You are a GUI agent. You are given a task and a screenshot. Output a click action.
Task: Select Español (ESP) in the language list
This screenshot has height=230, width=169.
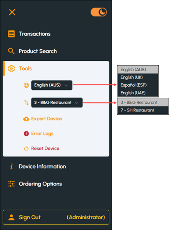[x=138, y=85]
